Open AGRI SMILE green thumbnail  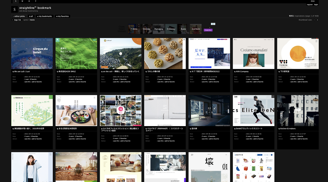coord(76,53)
